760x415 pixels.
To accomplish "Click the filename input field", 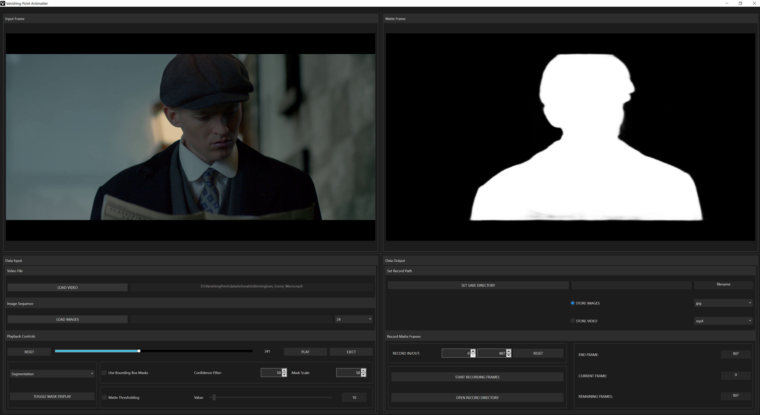I will coord(723,284).
